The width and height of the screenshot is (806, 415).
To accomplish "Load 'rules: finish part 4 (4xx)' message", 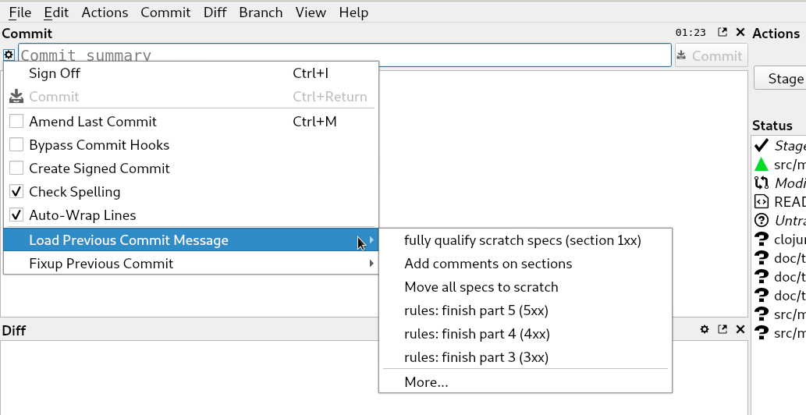I will click(x=525, y=334).
